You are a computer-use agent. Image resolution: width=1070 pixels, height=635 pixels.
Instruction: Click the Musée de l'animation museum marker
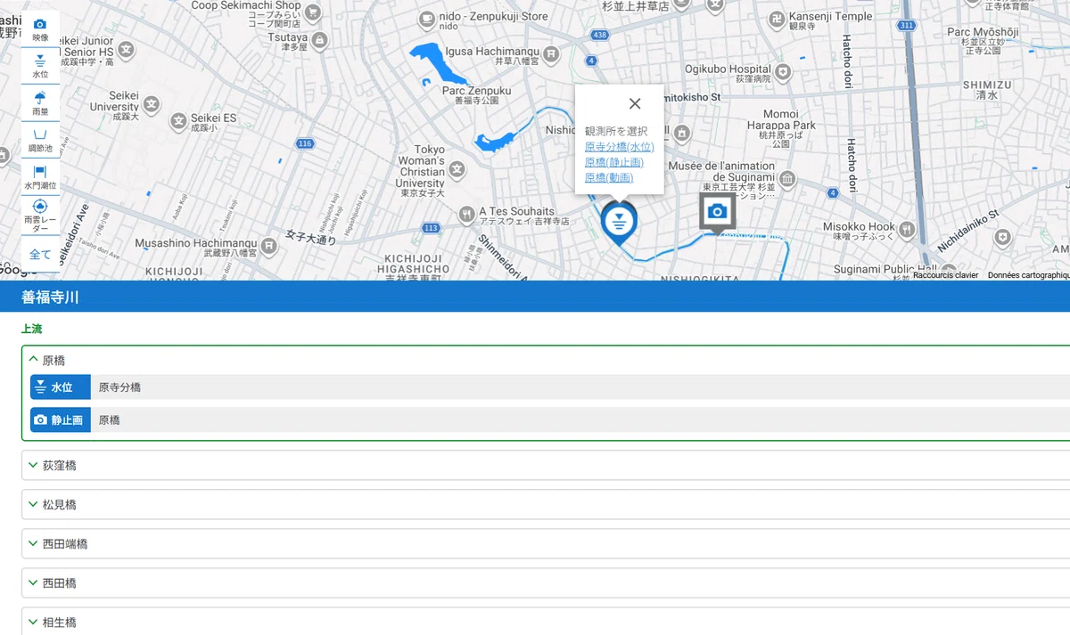coord(787,178)
